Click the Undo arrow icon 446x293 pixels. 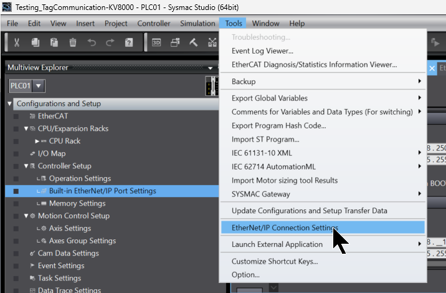pyautogui.click(x=92, y=42)
